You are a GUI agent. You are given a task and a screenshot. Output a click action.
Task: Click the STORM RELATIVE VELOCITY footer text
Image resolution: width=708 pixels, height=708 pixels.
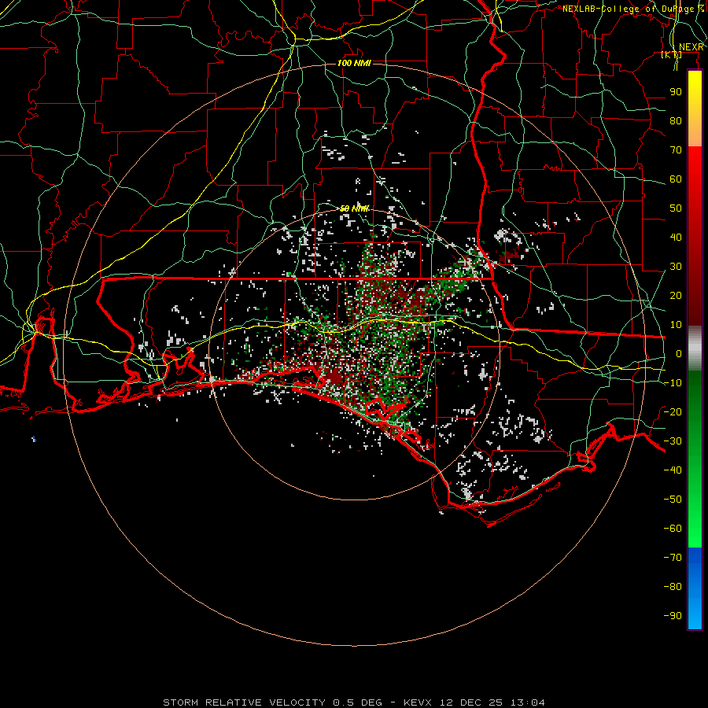pos(244,702)
